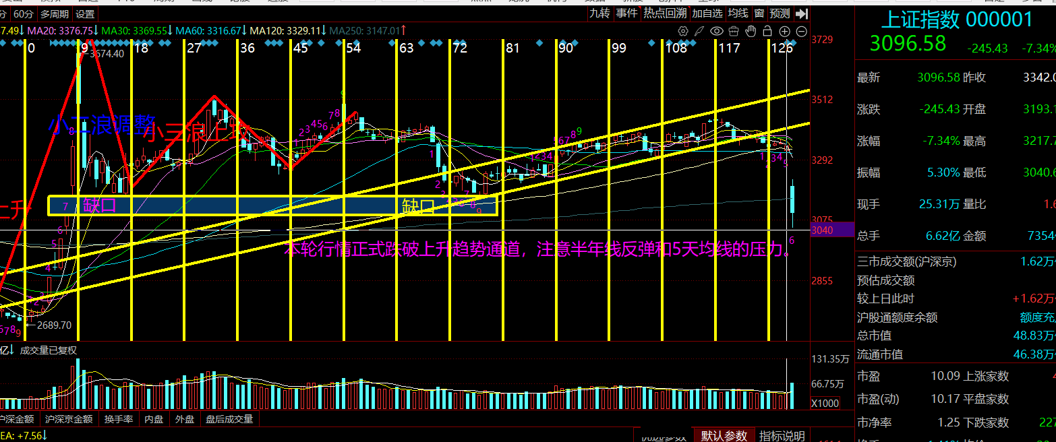Toggle the eye visibility icon
Image resolution: width=1056 pixels, height=442 pixels.
pyautogui.click(x=717, y=31)
